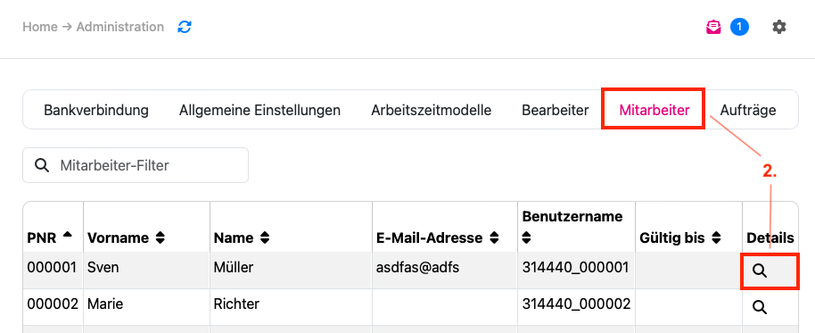Select the Arbeitszeitmodelle tab
The width and height of the screenshot is (815, 333).
click(432, 111)
